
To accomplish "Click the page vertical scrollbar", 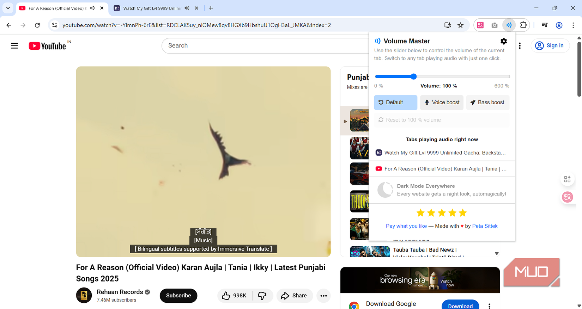I will coord(579,69).
